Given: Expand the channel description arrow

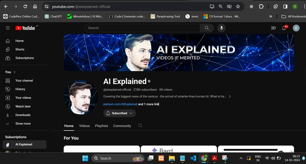Looking at the screenshot, I should coord(230,97).
